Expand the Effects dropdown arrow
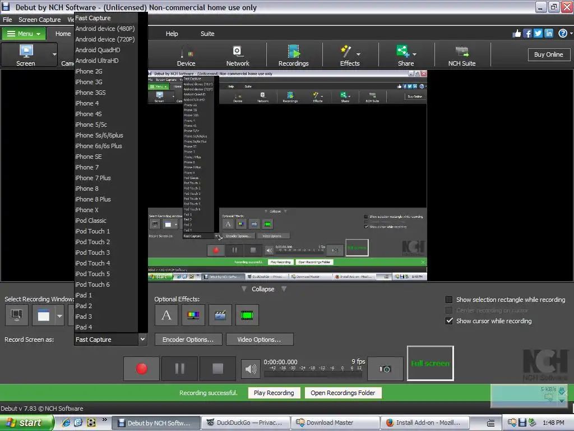574x431 pixels. [x=358, y=54]
